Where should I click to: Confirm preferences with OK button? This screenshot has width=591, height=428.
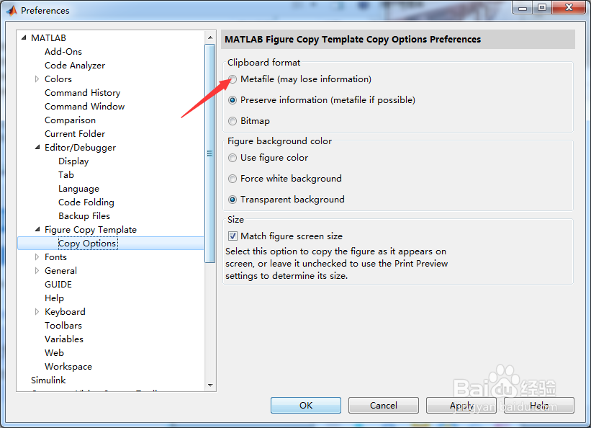coord(306,406)
